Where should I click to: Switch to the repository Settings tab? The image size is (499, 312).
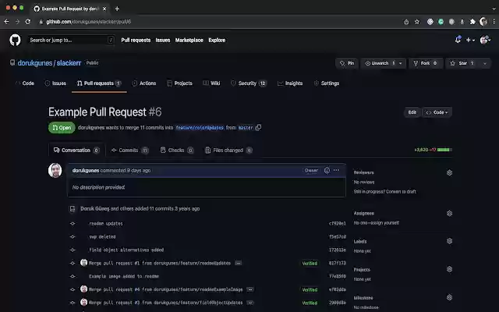pos(327,83)
